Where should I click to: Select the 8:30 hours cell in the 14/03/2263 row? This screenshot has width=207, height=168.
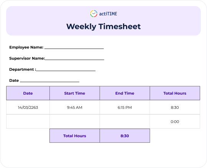point(175,107)
